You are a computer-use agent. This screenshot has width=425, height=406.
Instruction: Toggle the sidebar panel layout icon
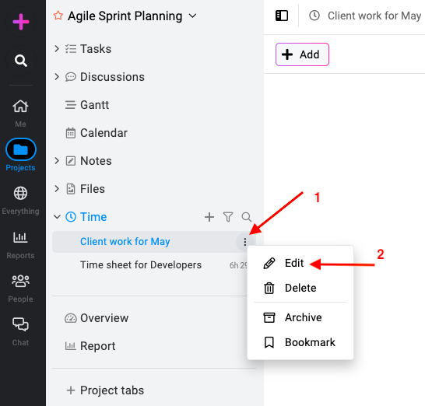(x=282, y=16)
